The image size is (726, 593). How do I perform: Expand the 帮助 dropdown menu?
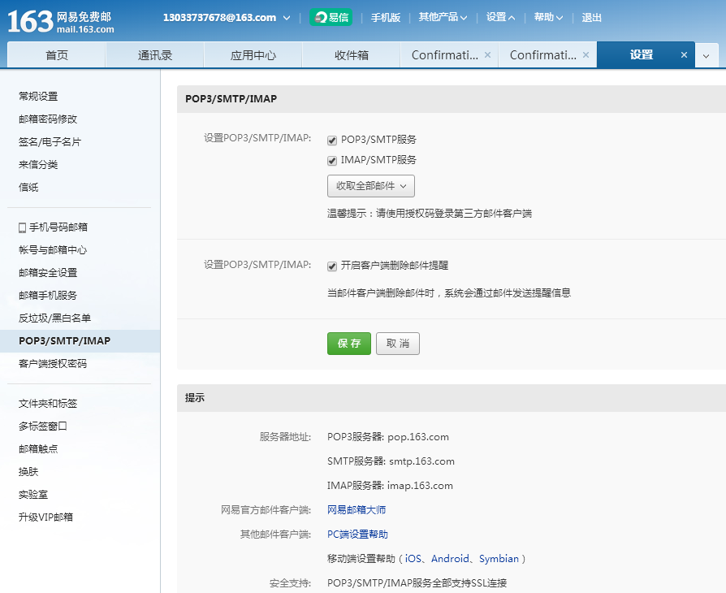click(548, 16)
